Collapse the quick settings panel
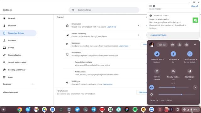201x113 pixels. coord(195,45)
